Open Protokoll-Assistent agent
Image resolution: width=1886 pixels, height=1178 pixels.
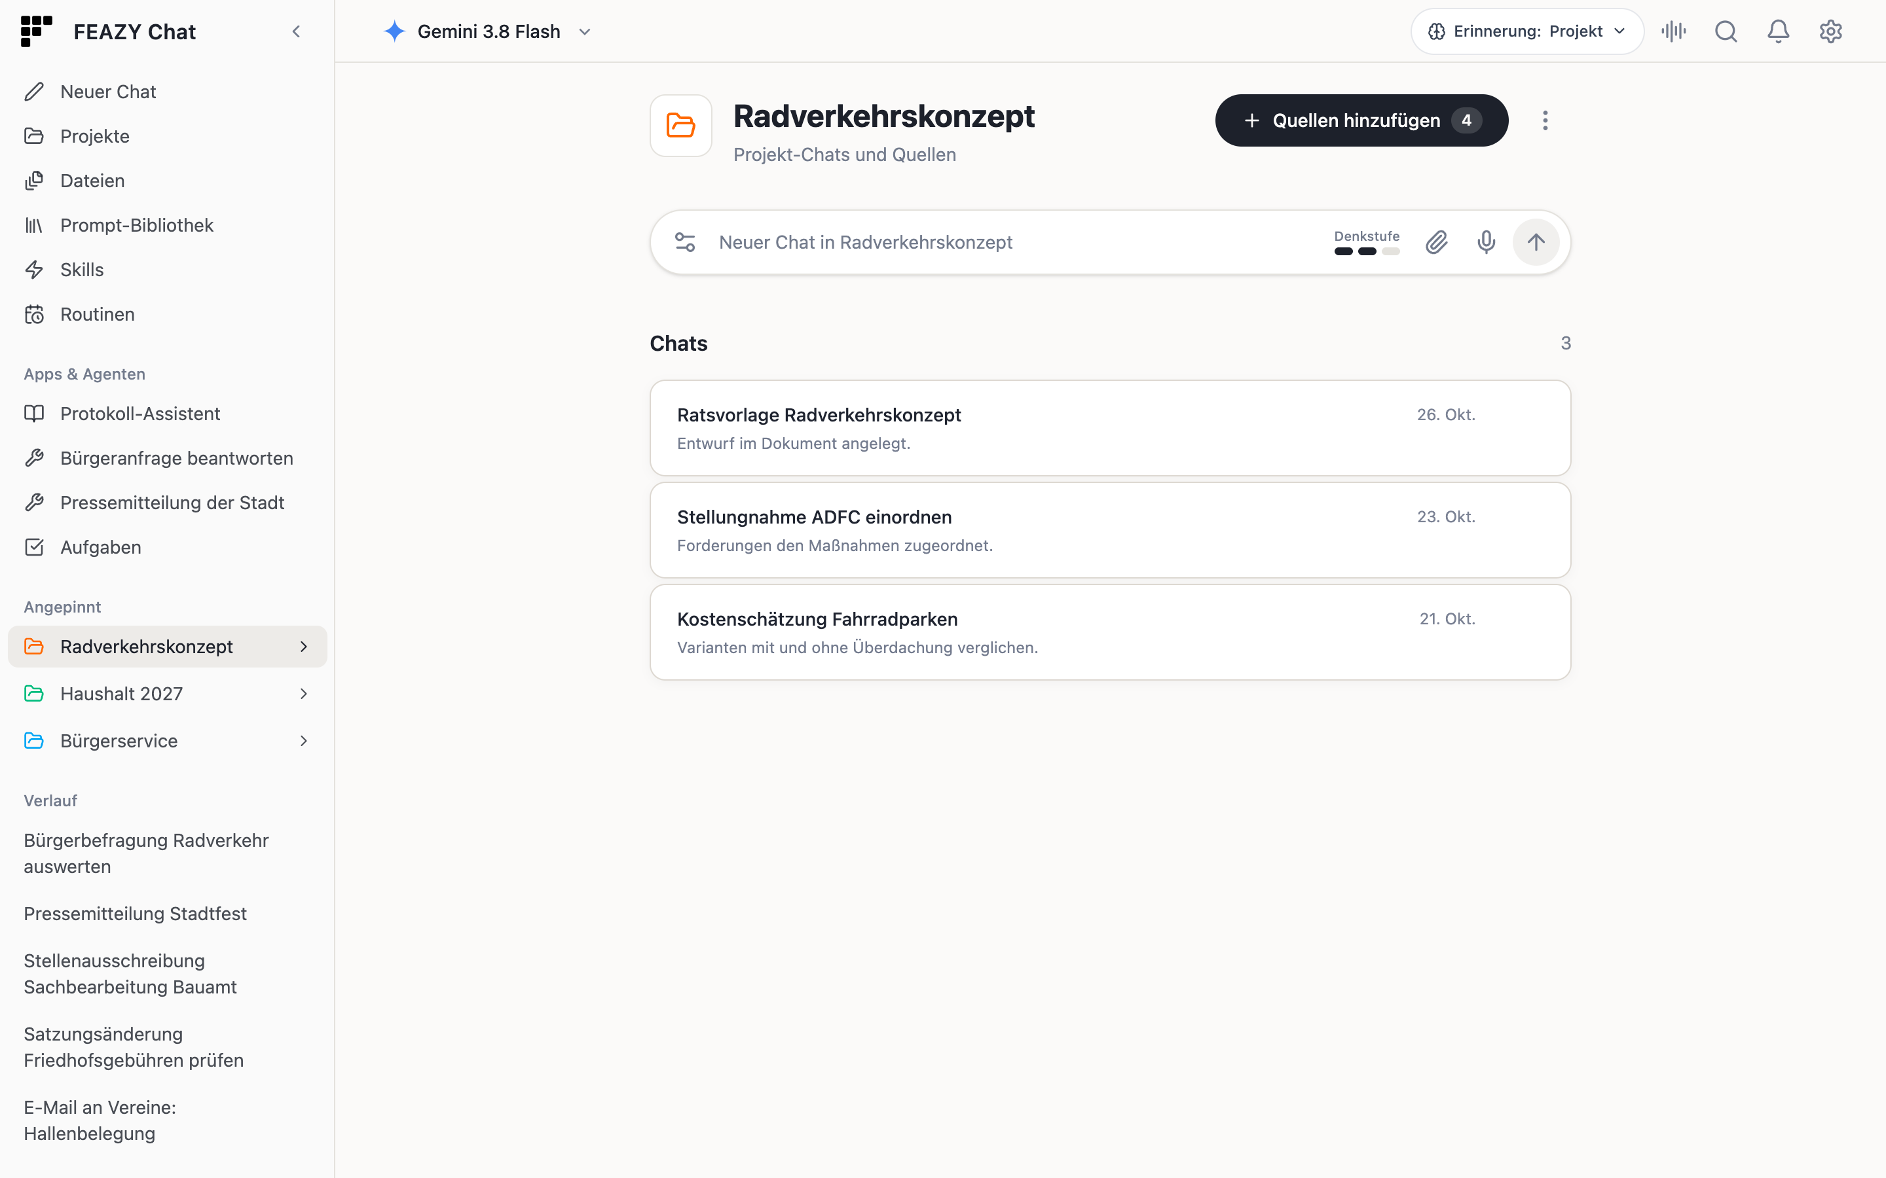point(167,414)
